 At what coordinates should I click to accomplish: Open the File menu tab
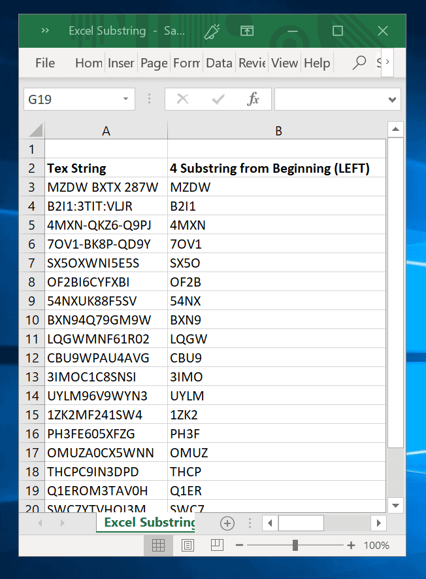coord(45,63)
